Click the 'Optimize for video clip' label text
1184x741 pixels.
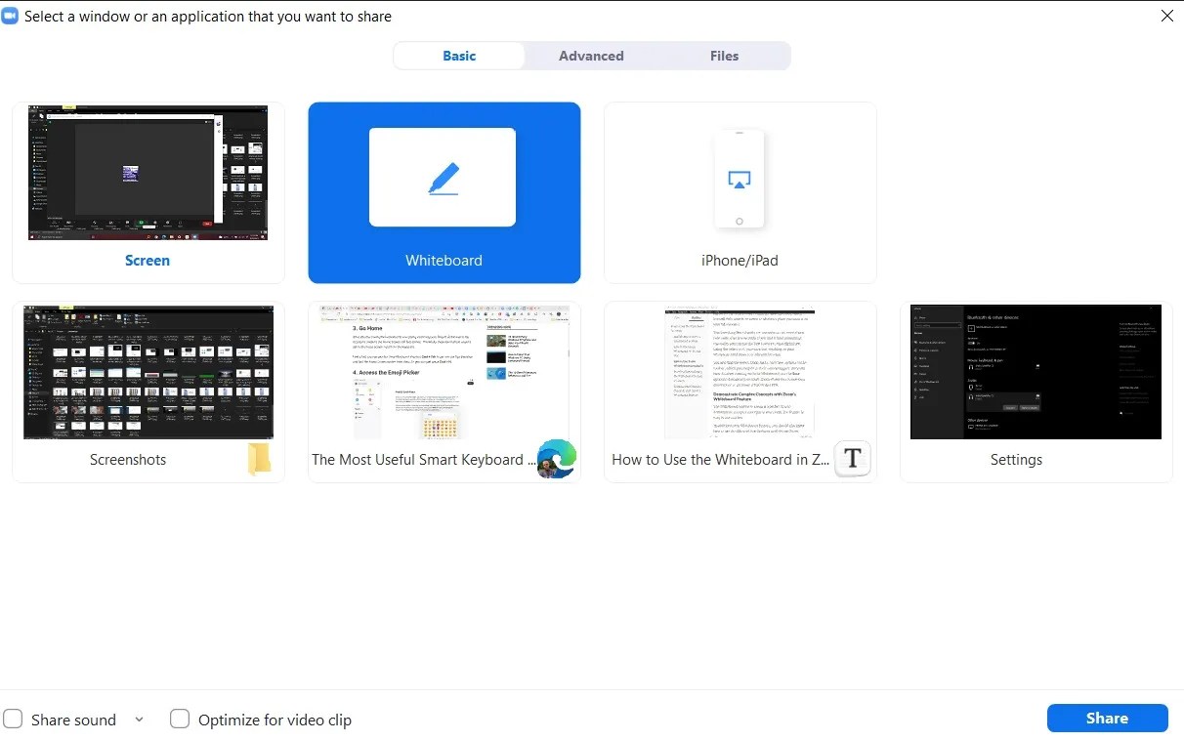click(x=275, y=720)
